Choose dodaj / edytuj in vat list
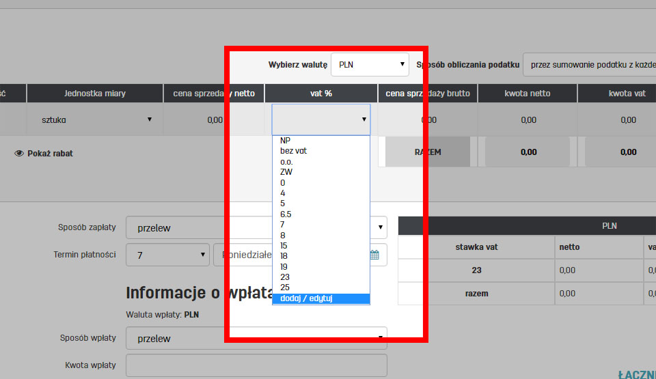The height and width of the screenshot is (379, 656). point(321,298)
